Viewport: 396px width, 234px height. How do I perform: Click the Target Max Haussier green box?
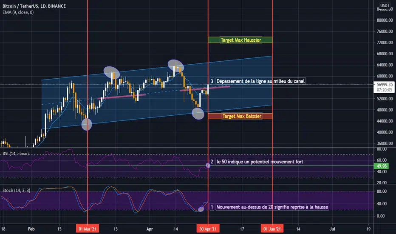click(240, 40)
